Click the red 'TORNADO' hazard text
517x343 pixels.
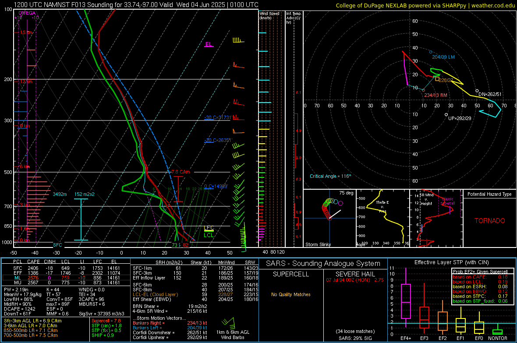[490, 221]
